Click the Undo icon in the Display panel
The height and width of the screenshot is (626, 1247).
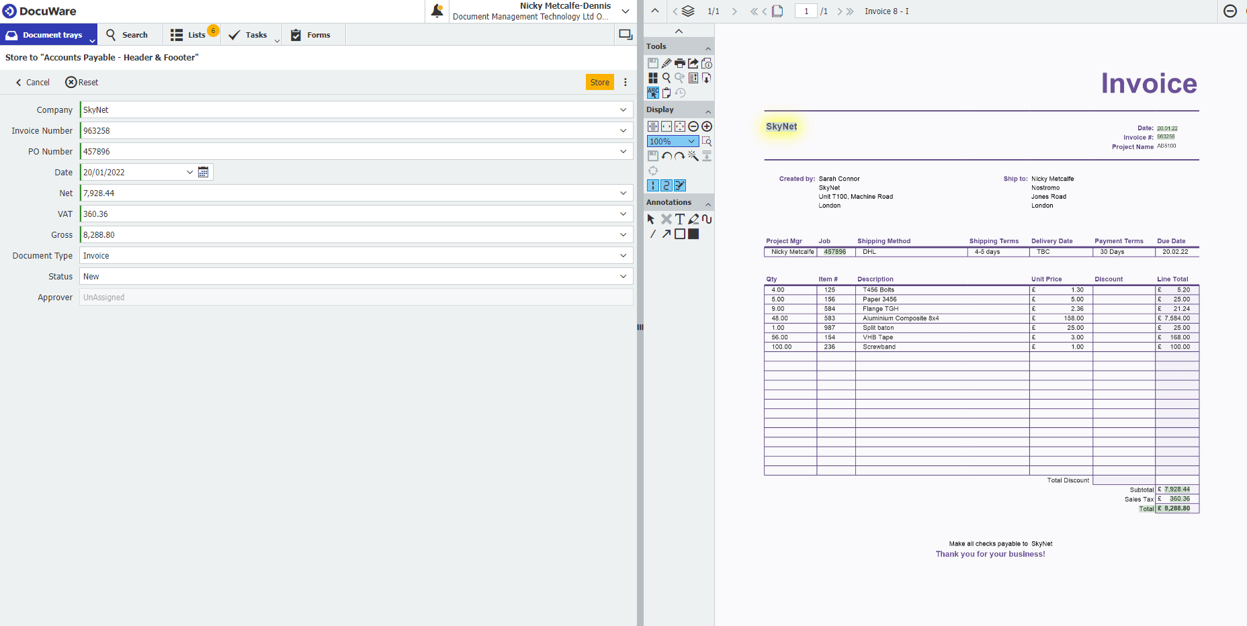pyautogui.click(x=666, y=156)
